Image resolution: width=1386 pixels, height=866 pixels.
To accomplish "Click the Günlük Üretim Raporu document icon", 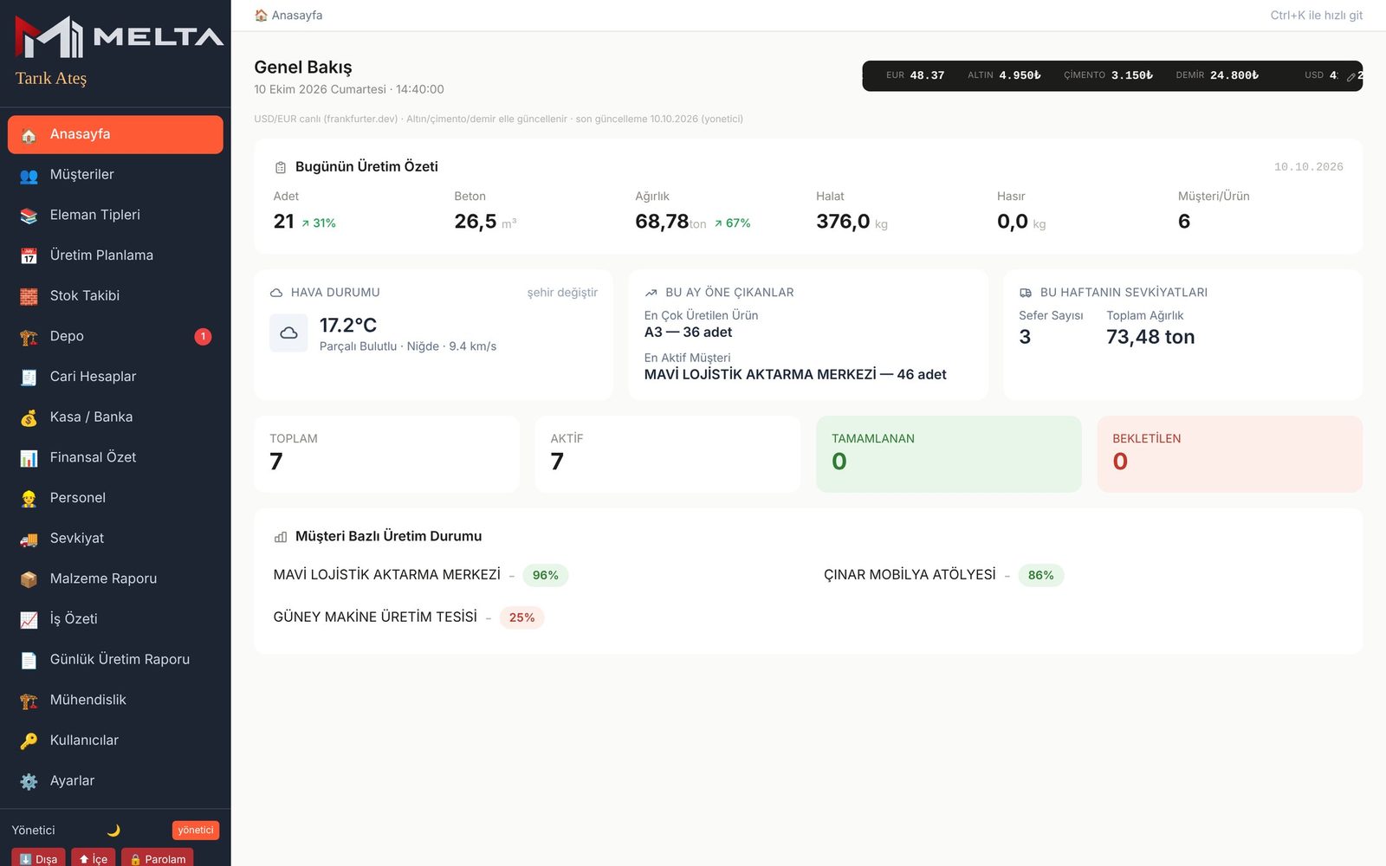I will (29, 660).
